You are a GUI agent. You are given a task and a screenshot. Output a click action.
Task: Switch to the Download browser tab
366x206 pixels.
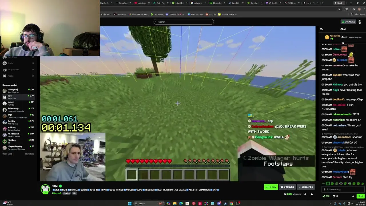[x=254, y=3]
